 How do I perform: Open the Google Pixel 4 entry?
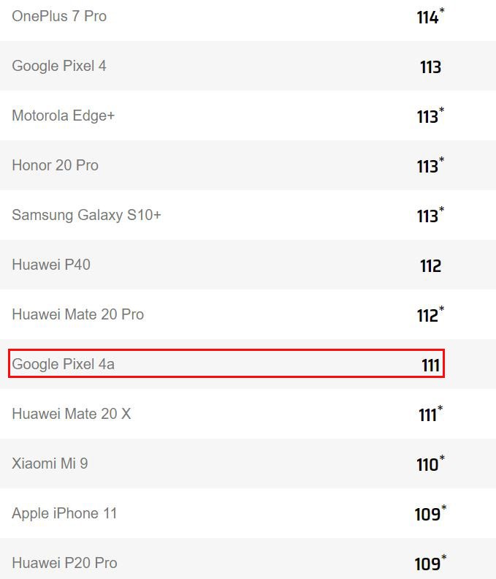pos(59,66)
